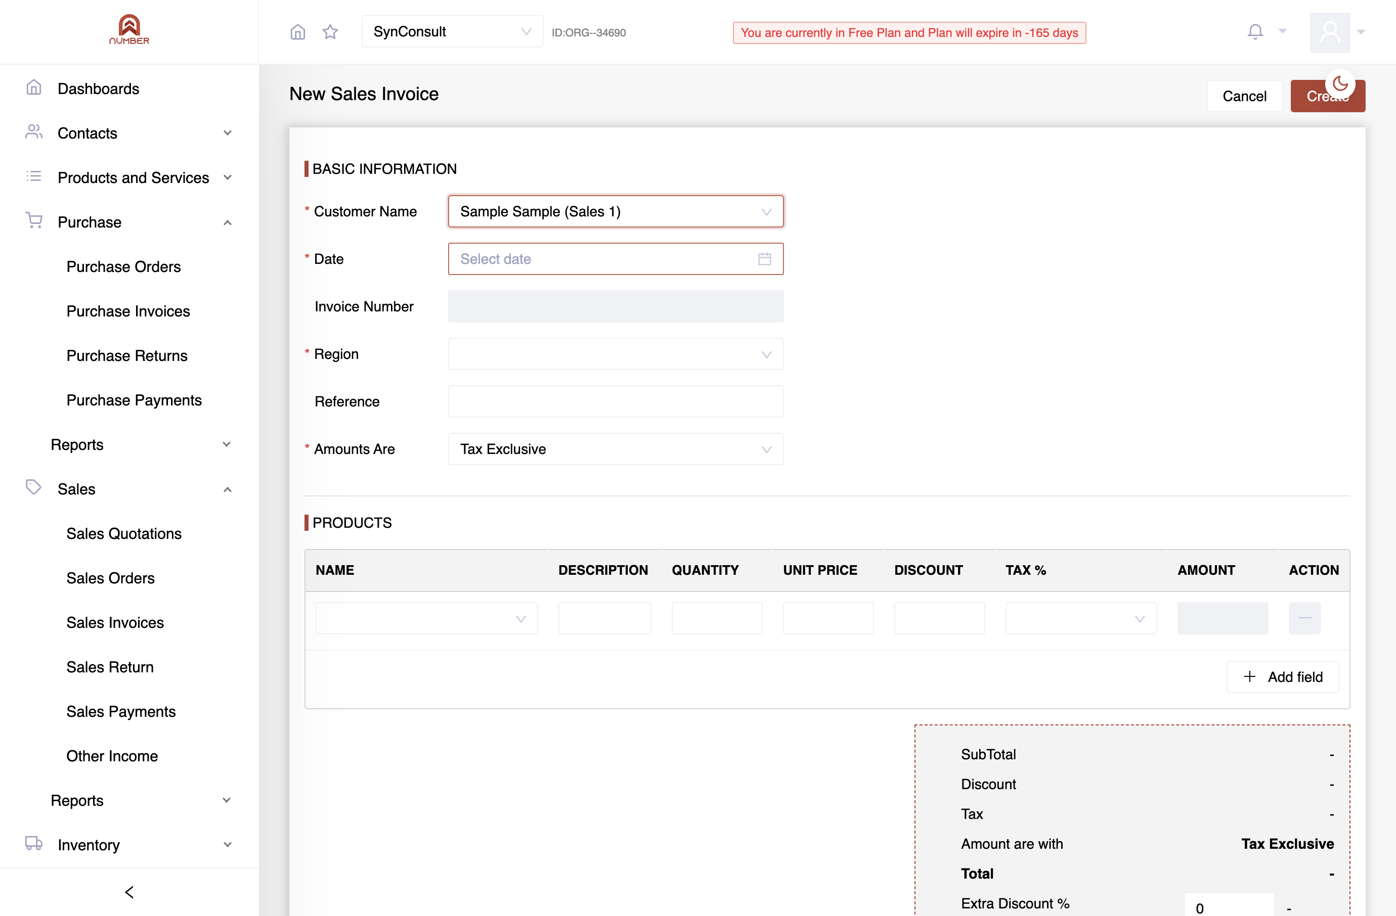1396x916 pixels.
Task: Collapse the Purchase menu section
Action: pos(129,222)
